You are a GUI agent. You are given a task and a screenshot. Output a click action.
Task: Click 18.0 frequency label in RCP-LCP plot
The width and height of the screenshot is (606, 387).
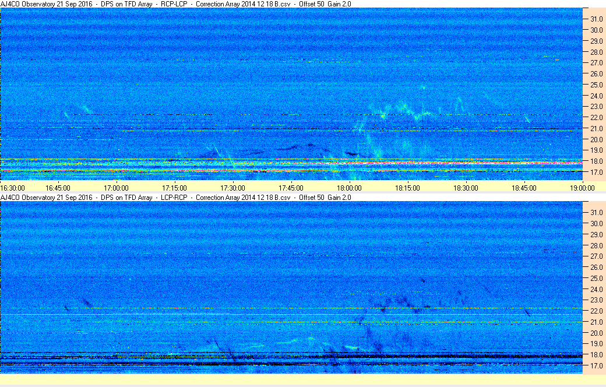(596, 161)
